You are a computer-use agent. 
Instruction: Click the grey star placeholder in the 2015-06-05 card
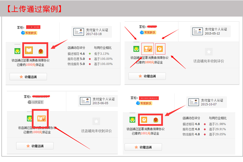[x=96, y=121]
